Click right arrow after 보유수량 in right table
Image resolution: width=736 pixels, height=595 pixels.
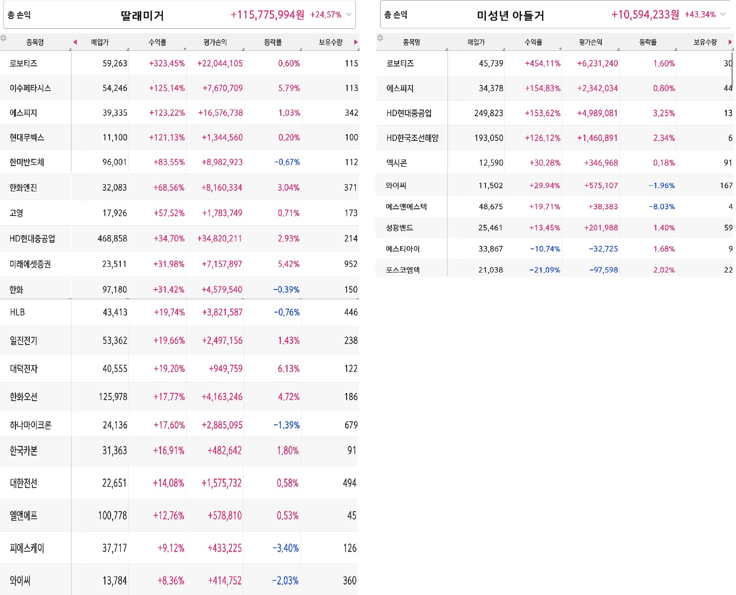pyautogui.click(x=730, y=42)
